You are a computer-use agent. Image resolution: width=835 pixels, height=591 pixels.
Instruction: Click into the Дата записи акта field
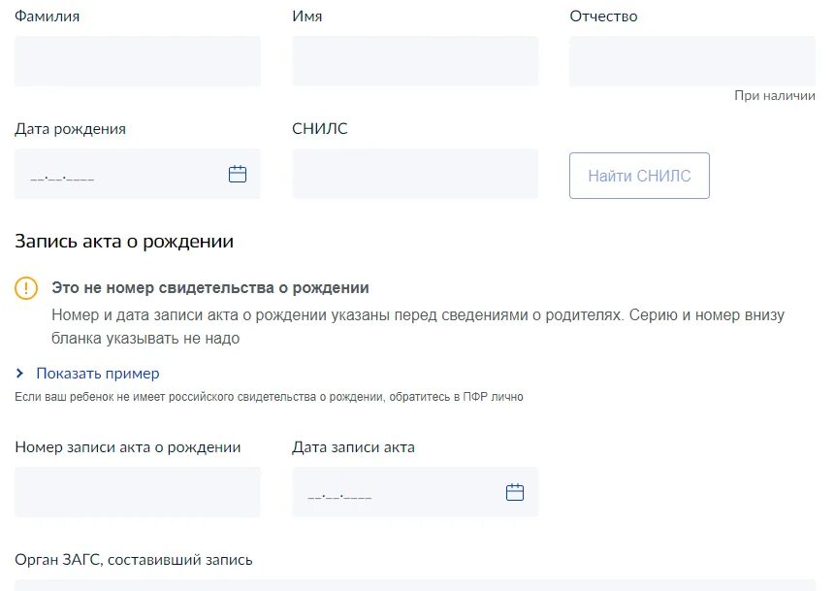point(415,492)
